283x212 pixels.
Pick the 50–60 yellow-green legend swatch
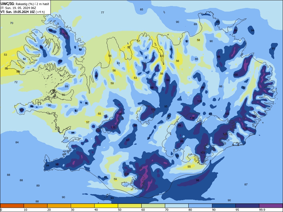pyautogui.click(x=130, y=206)
